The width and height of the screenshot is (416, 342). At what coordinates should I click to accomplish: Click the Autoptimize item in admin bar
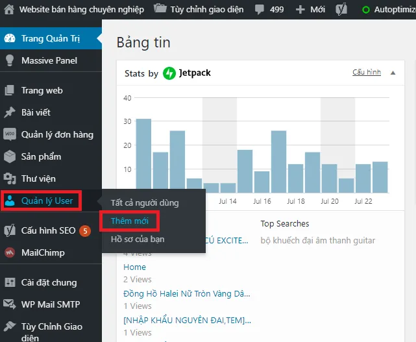pyautogui.click(x=388, y=10)
